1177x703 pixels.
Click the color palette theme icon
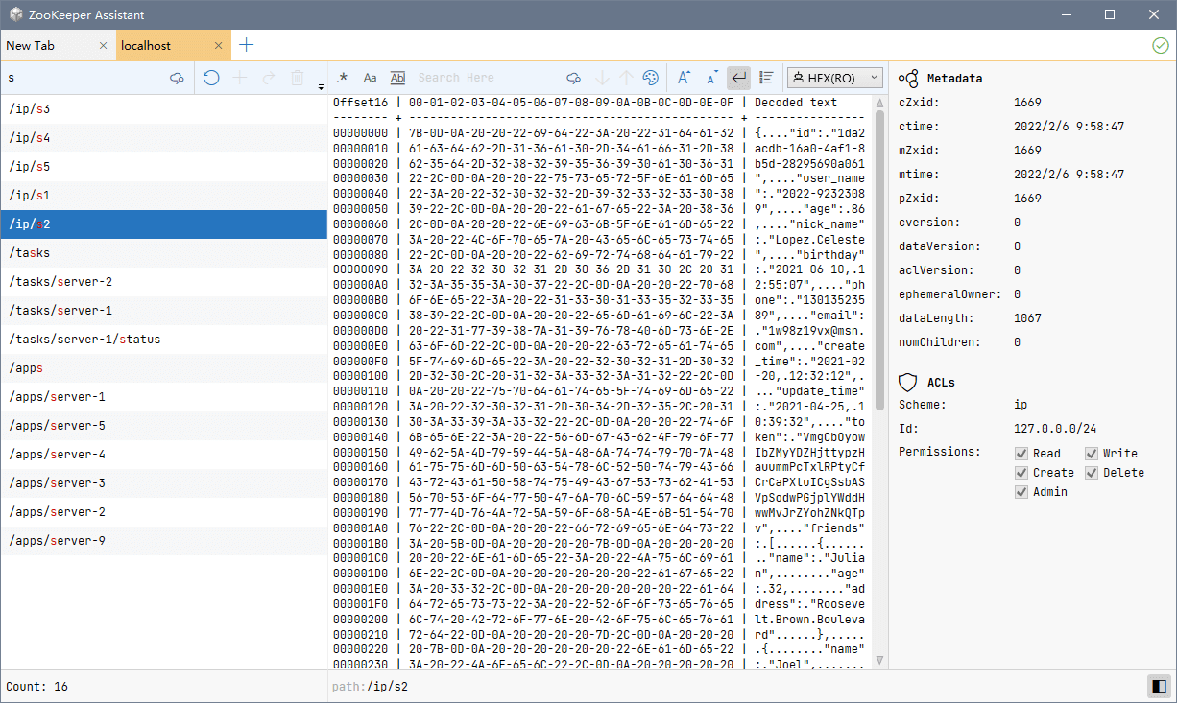click(651, 78)
